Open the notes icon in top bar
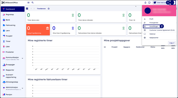The width and height of the screenshot is (178, 98). (x=149, y=3)
